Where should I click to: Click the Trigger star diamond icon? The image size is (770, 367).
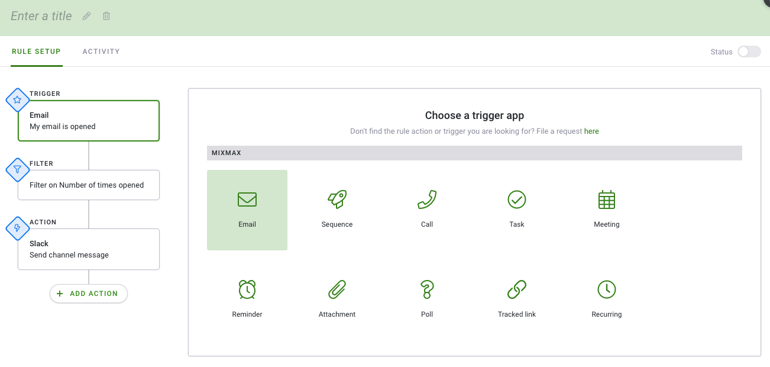tap(18, 100)
